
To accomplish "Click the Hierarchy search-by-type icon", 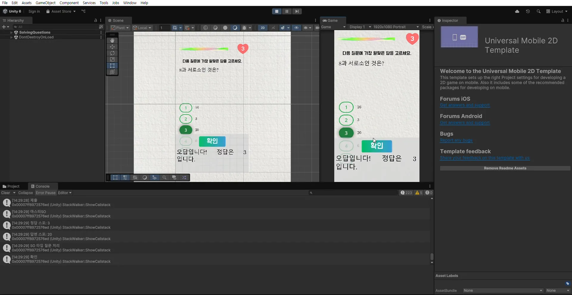I will tap(101, 27).
